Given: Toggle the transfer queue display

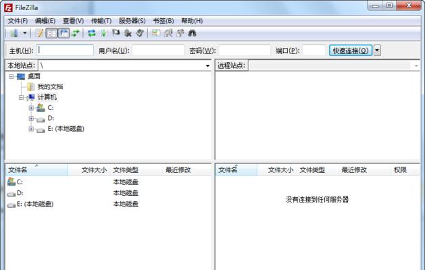Looking at the screenshot, I should (76, 33).
